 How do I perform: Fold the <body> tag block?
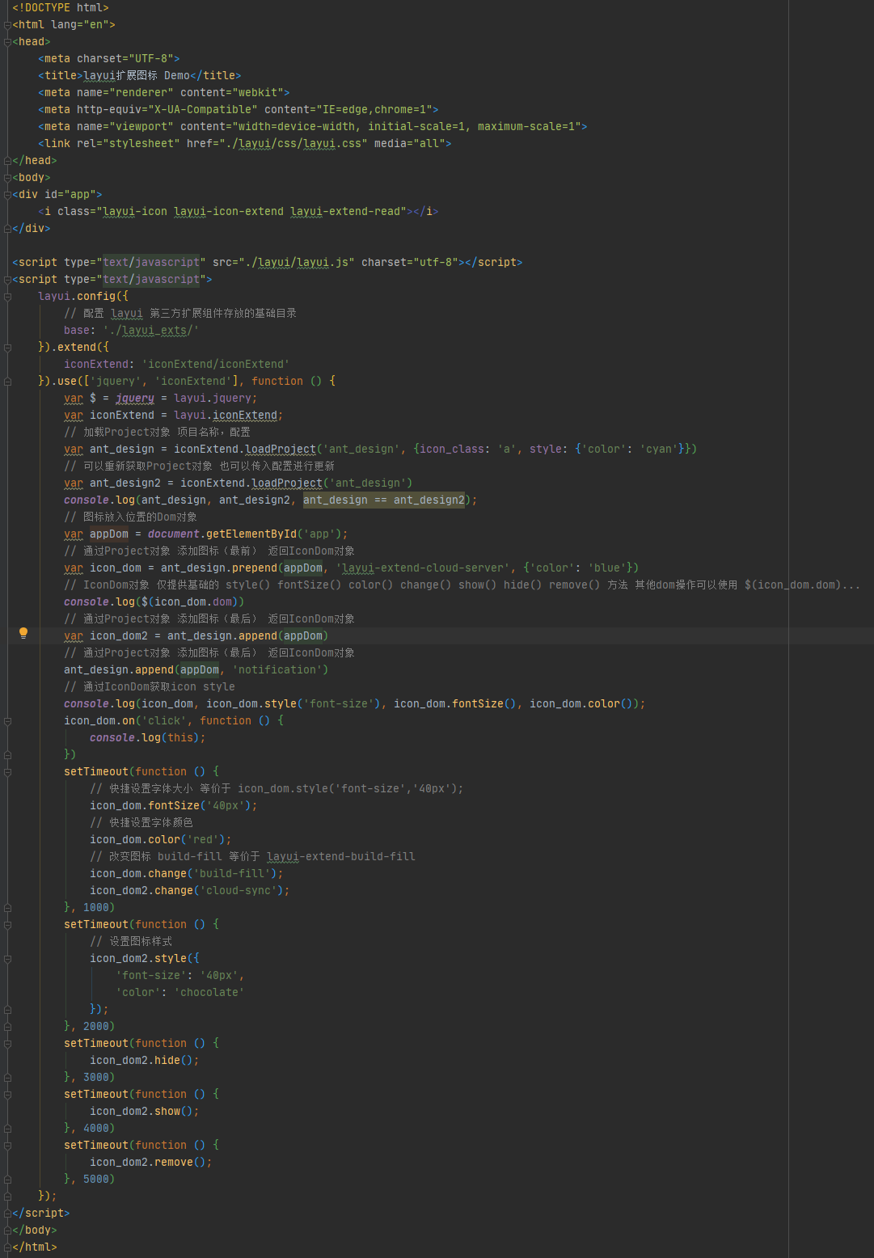pyautogui.click(x=7, y=178)
